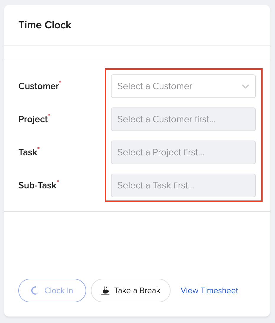
Task: Open View Timesheet
Action: tap(209, 291)
